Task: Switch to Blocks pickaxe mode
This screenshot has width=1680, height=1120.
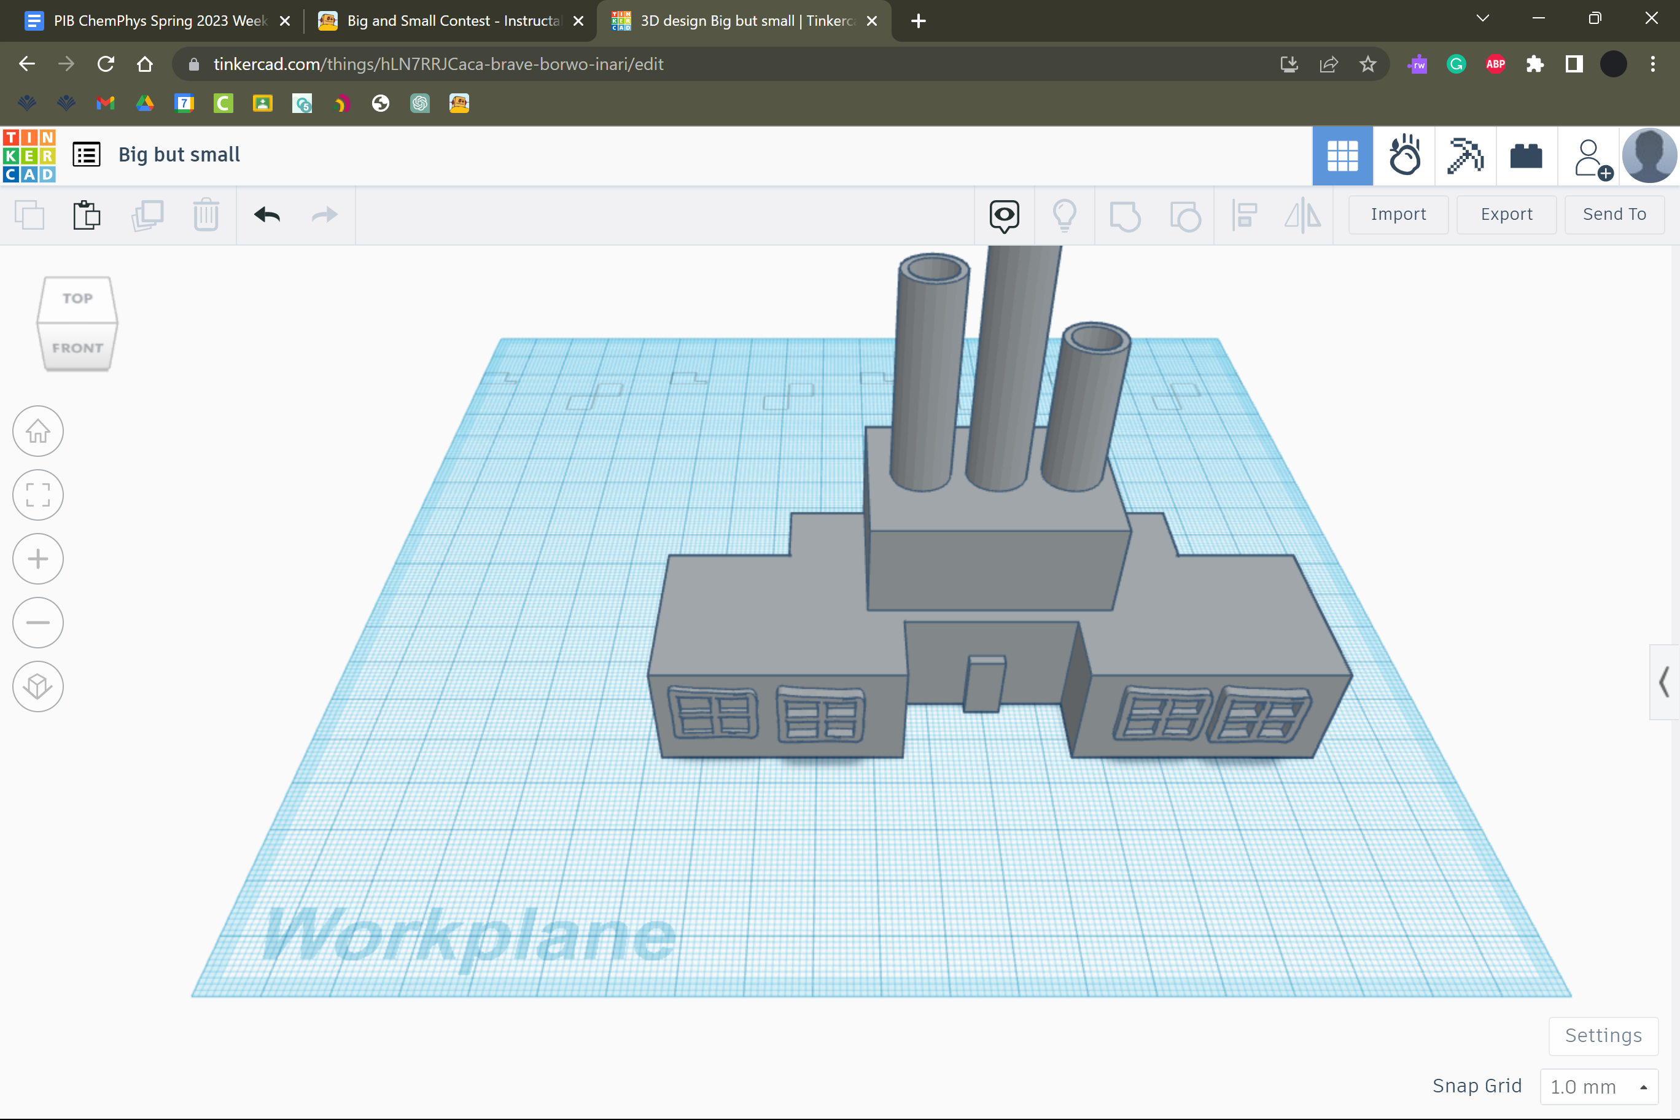Action: (1464, 156)
